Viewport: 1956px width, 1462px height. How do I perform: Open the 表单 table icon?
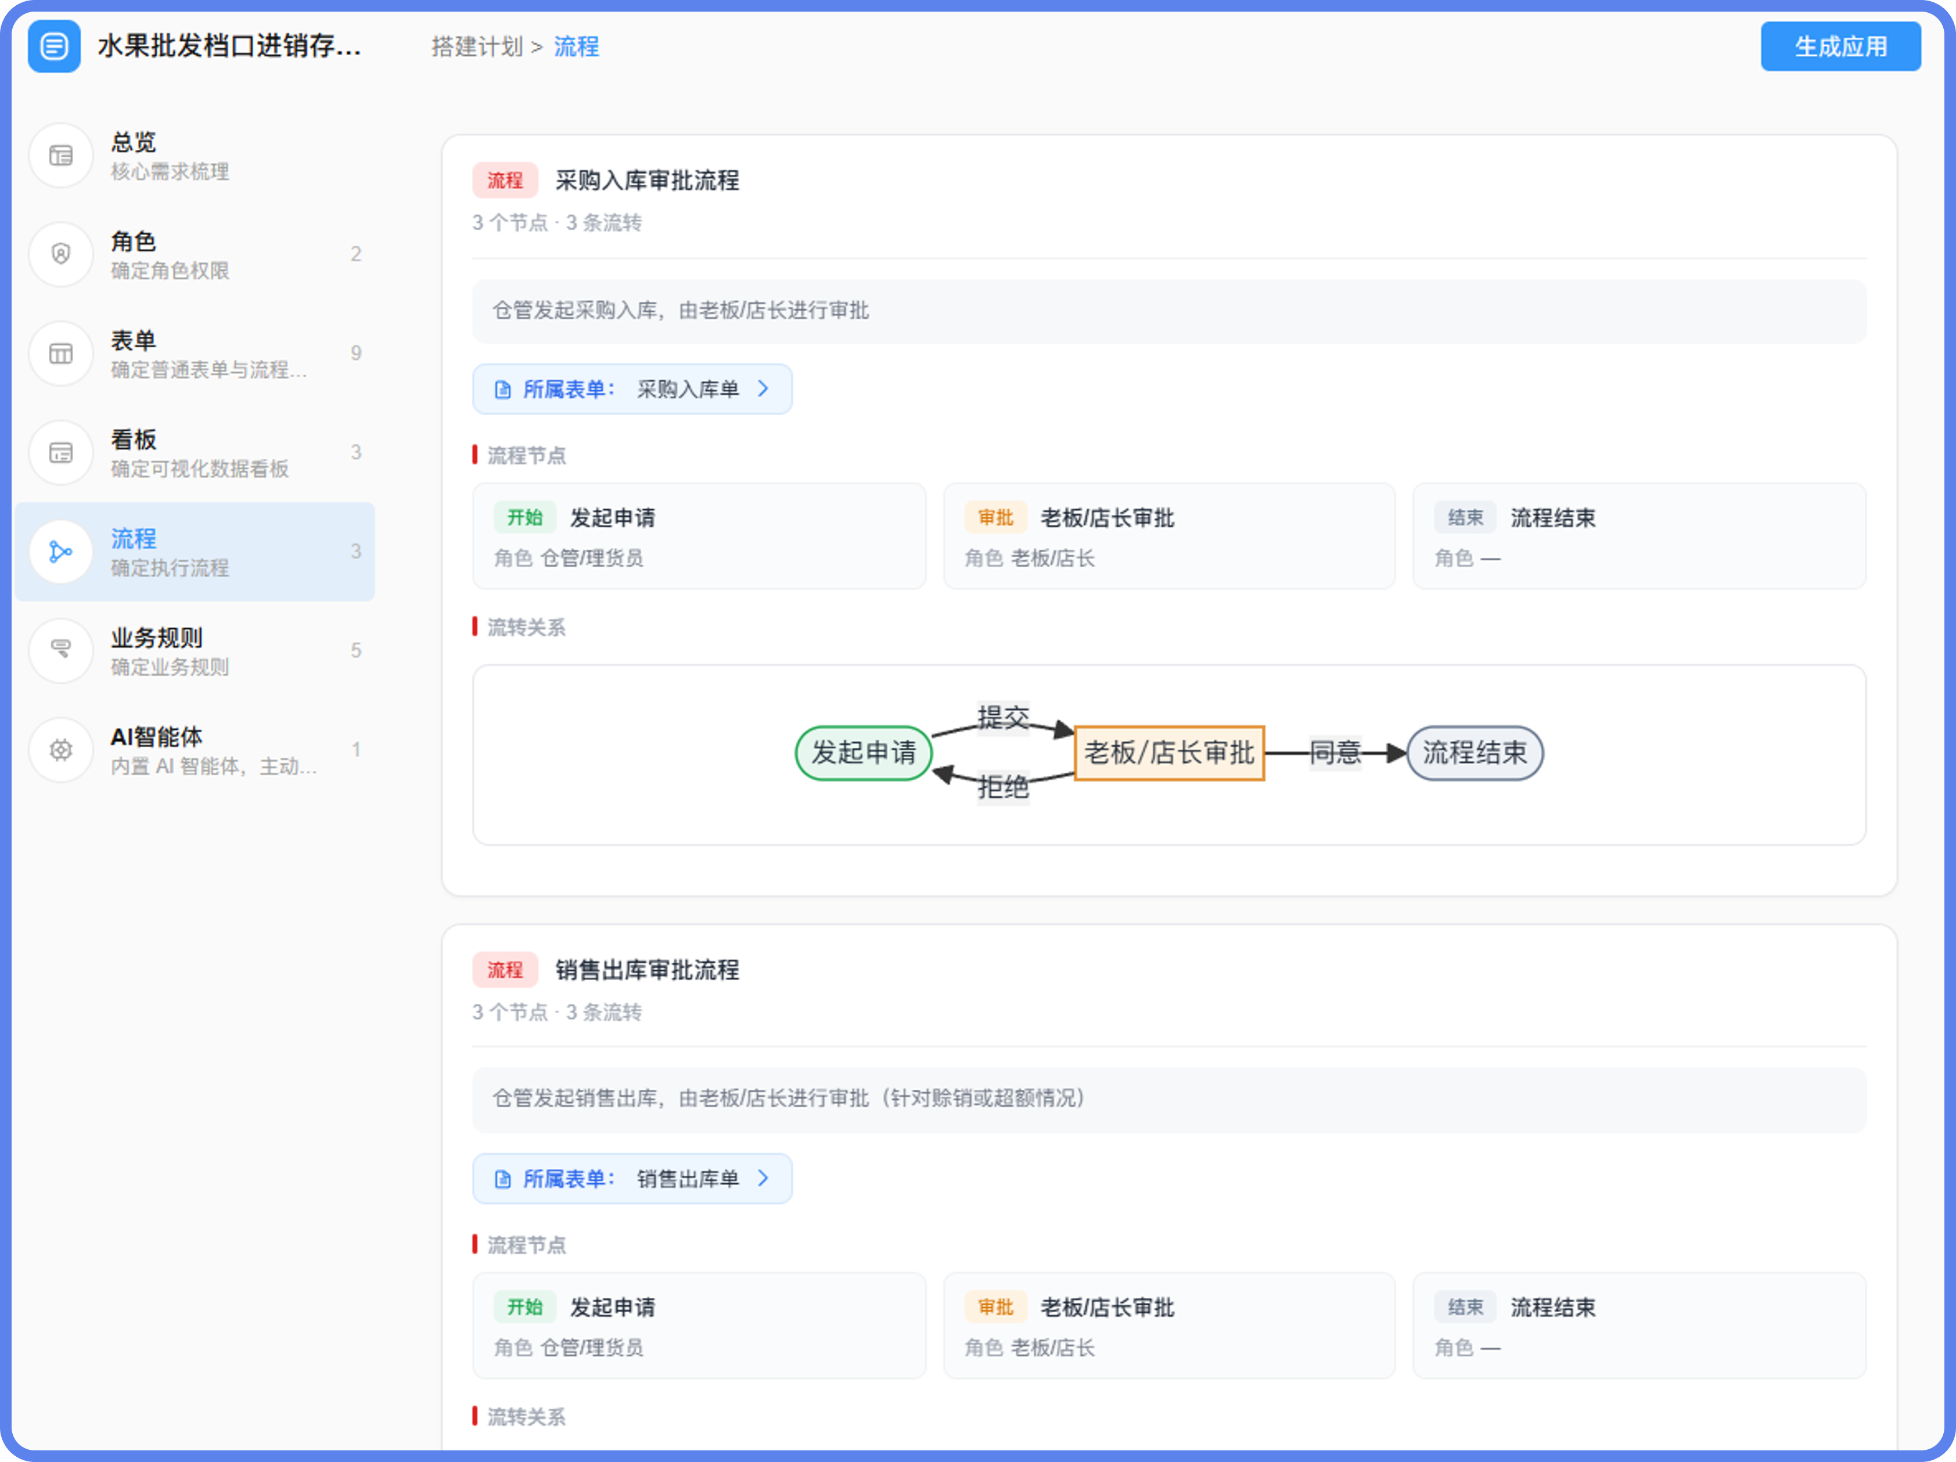pyautogui.click(x=61, y=354)
